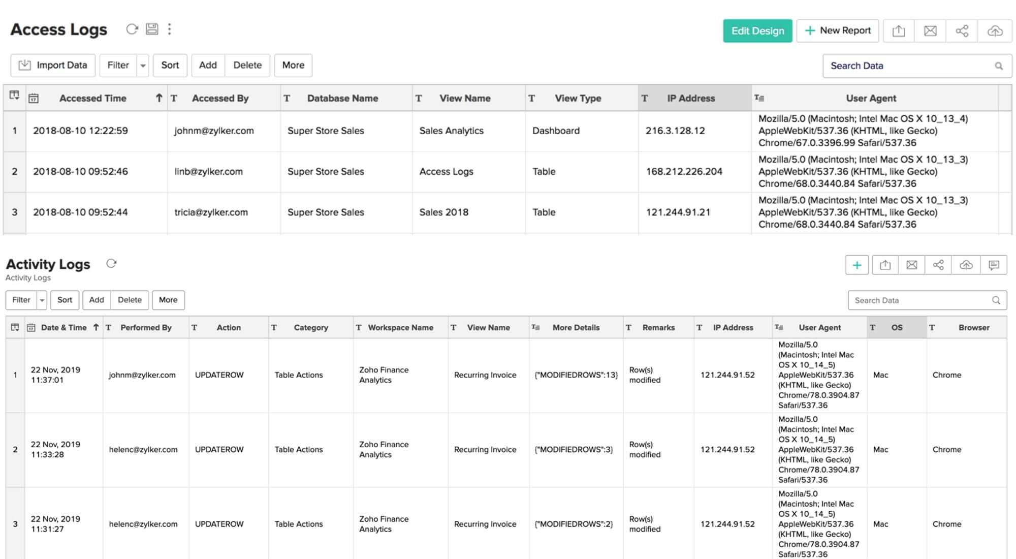Click the save icon next to Access Logs
The width and height of the screenshot is (1016, 559).
tap(152, 29)
